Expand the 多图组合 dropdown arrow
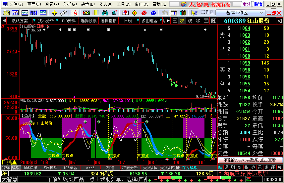Image resolution: width=284 pixels, height=183 pixels. [161, 21]
